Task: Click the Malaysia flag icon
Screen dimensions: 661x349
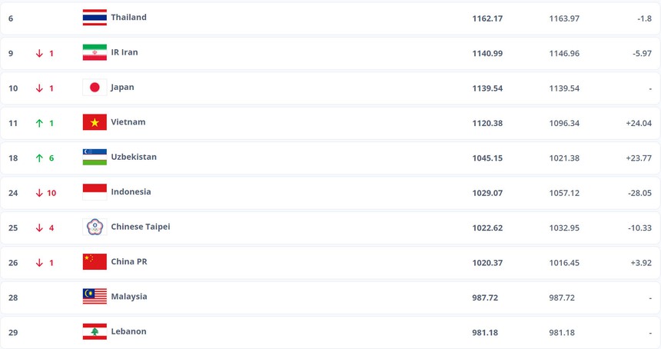Action: [95, 297]
